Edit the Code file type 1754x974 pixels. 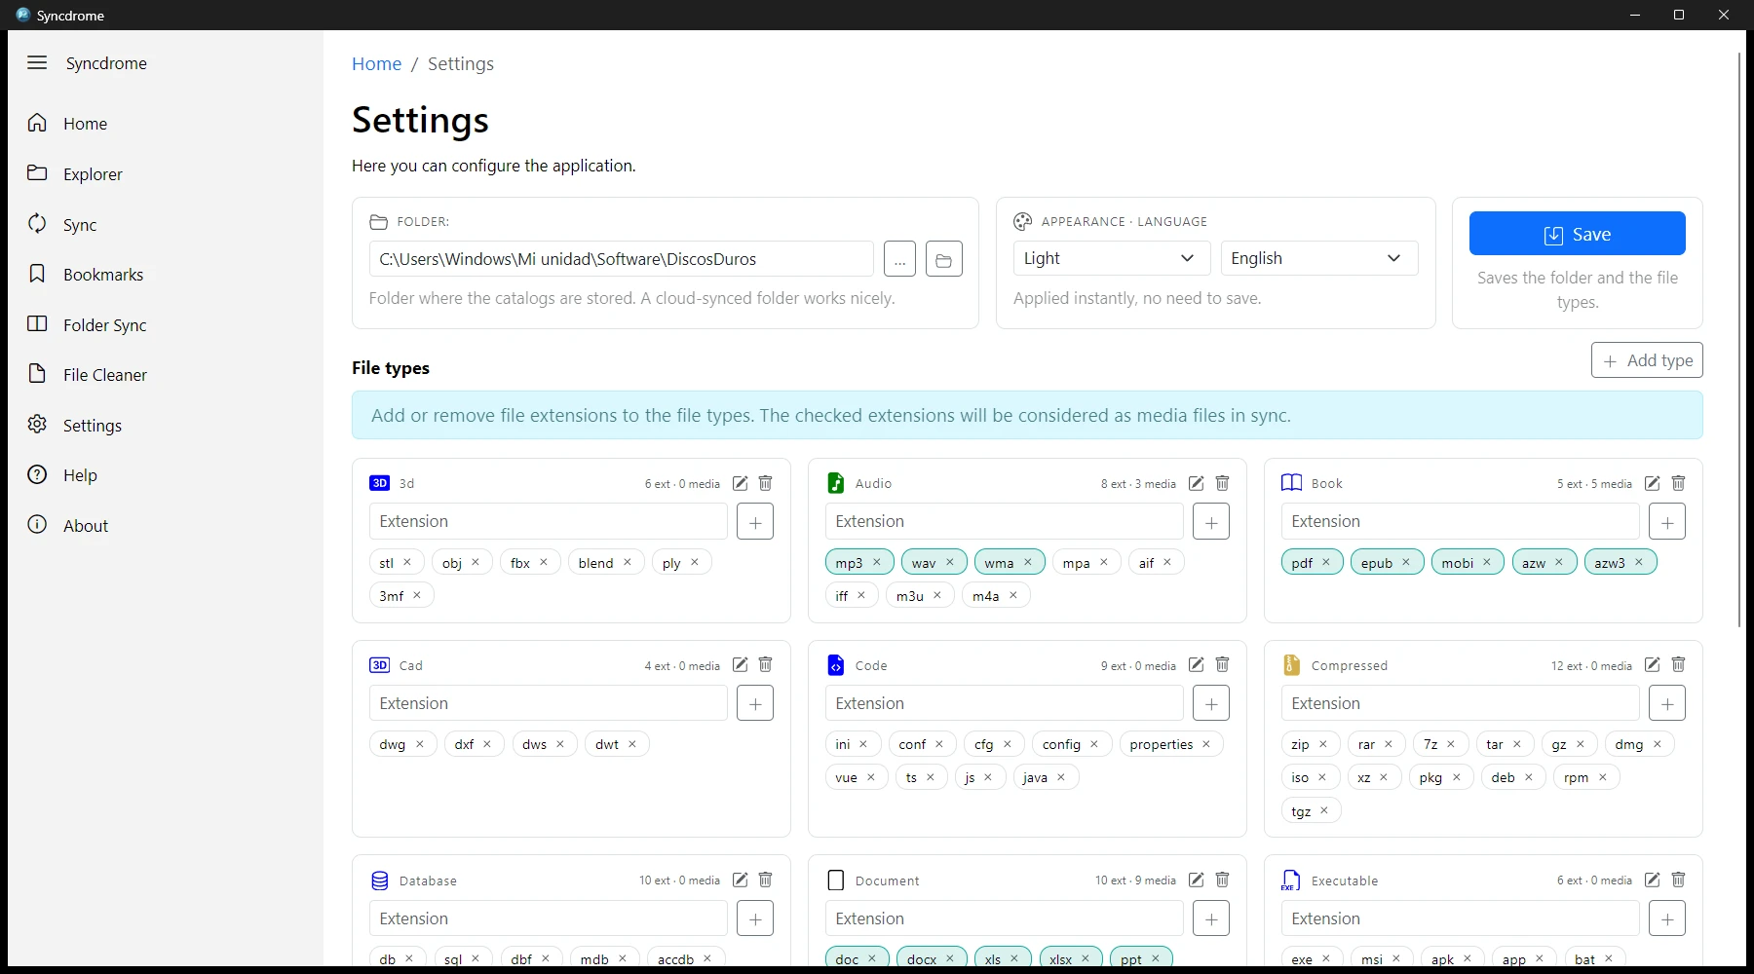tap(1197, 664)
